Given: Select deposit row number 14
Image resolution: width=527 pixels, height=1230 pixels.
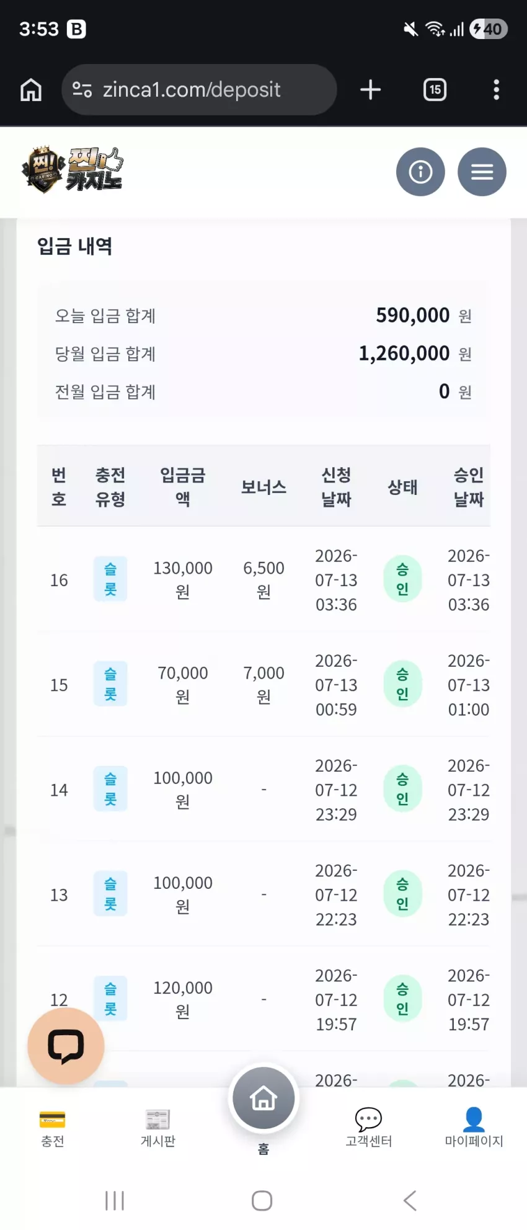Looking at the screenshot, I should (x=263, y=790).
